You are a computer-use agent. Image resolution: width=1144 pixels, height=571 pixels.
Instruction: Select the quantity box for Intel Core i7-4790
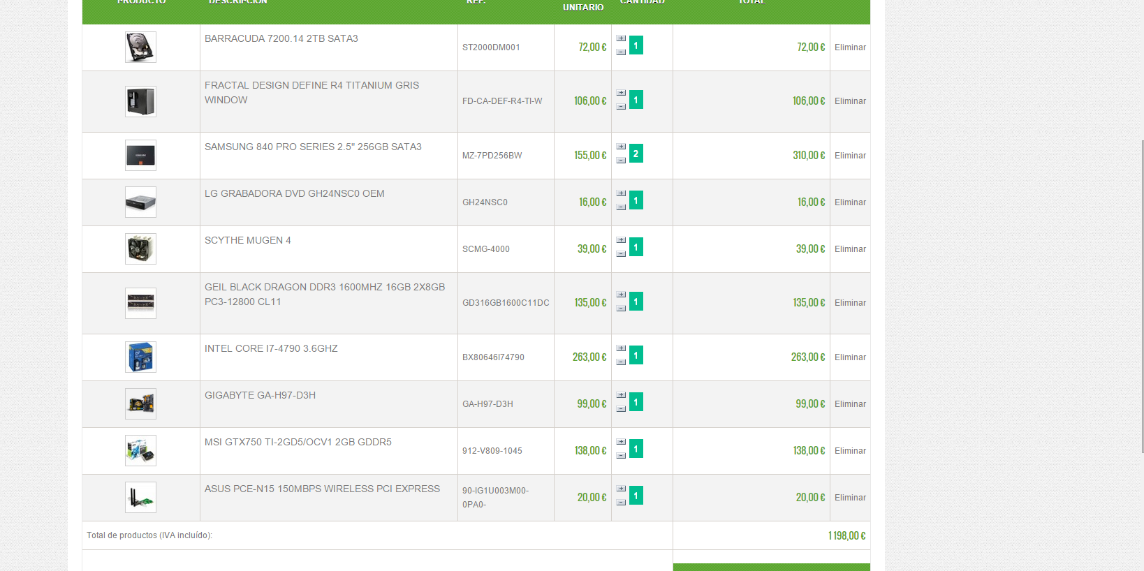click(636, 355)
